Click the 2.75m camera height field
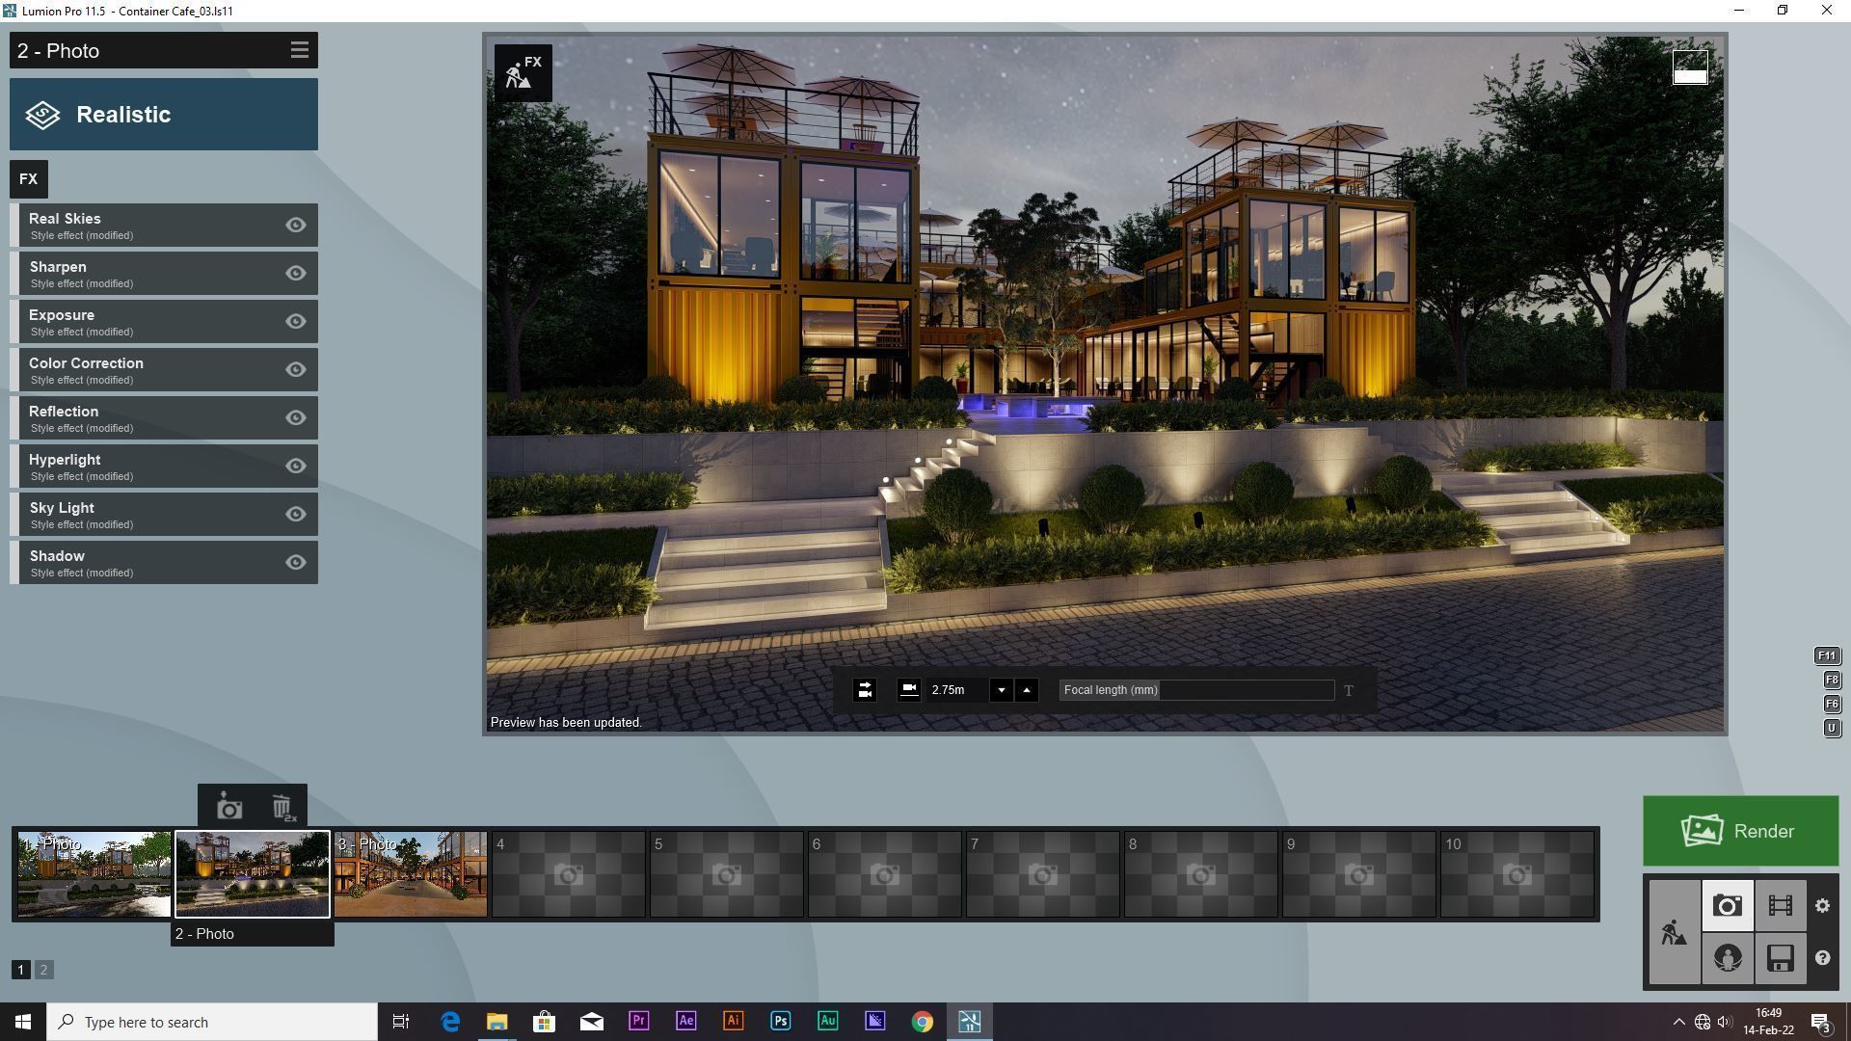1851x1041 pixels. tap(955, 690)
